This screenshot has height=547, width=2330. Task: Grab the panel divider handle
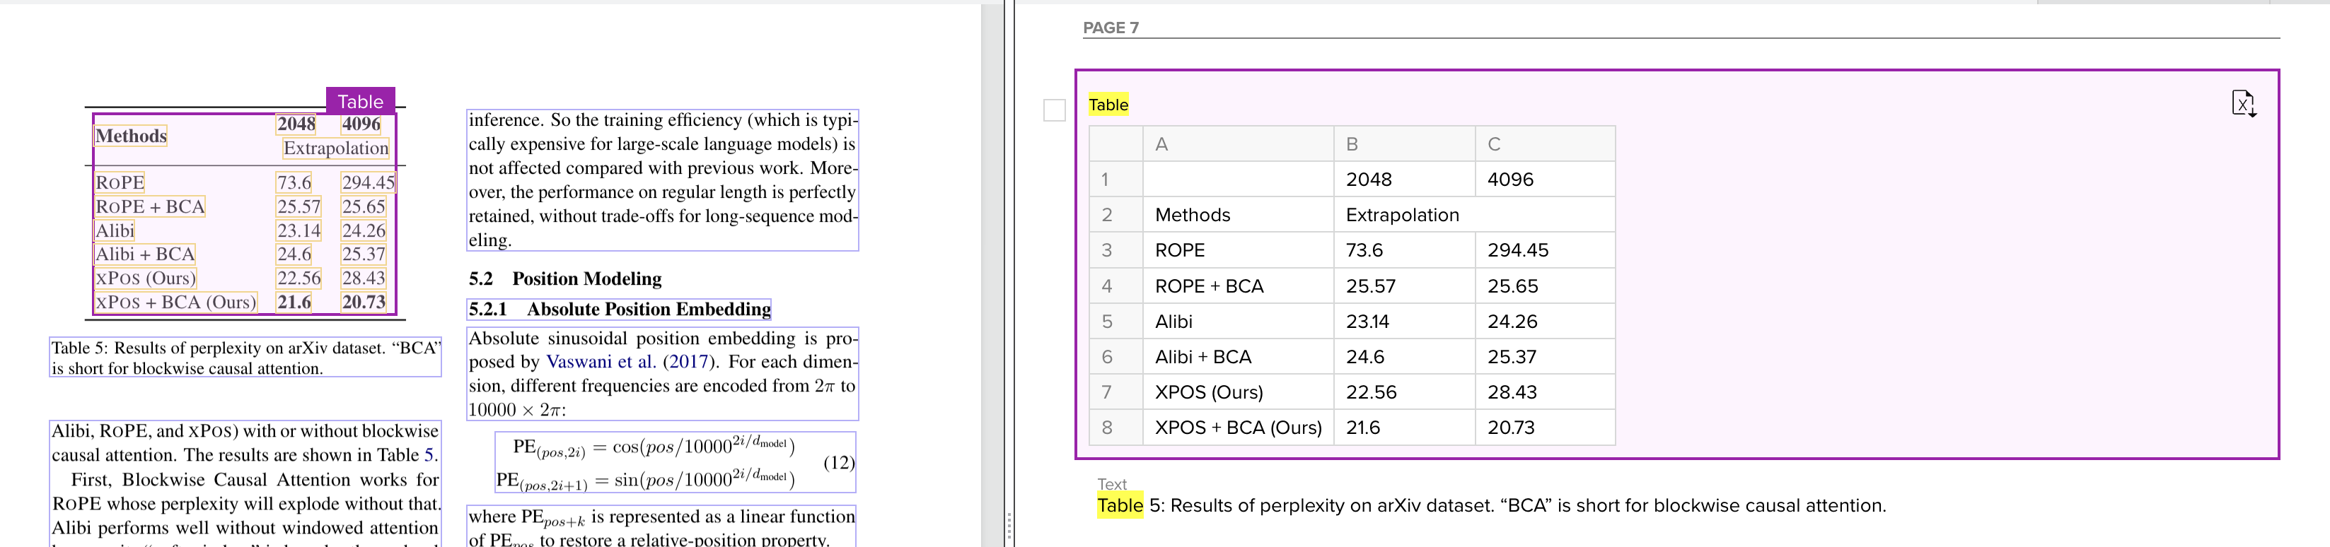pos(1009,524)
